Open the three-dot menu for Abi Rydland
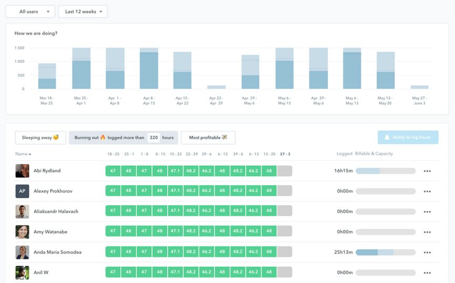 tap(427, 171)
